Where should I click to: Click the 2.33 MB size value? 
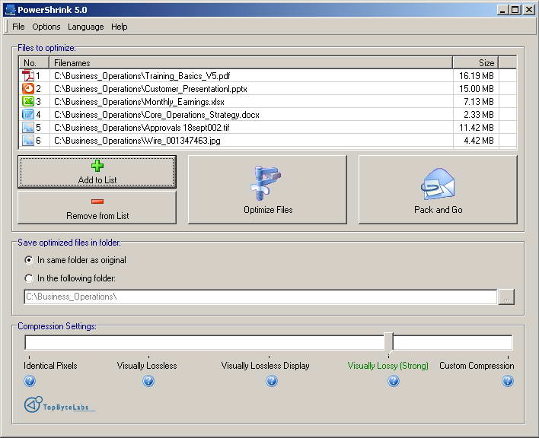click(478, 115)
